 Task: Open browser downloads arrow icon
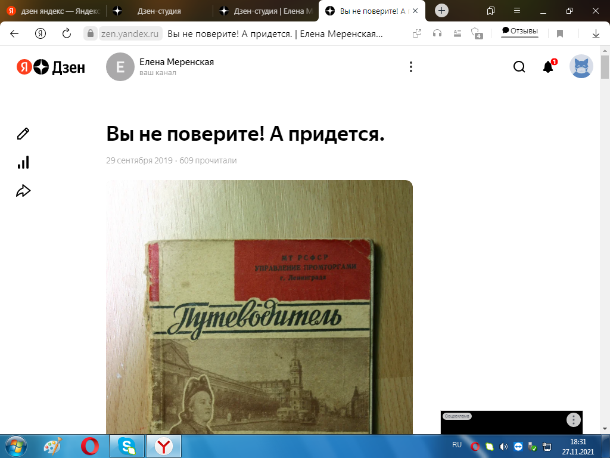(x=596, y=34)
